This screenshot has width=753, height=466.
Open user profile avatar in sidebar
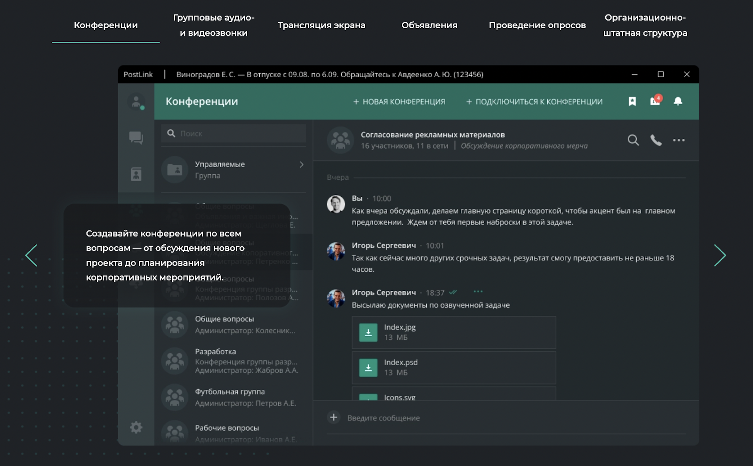(136, 102)
